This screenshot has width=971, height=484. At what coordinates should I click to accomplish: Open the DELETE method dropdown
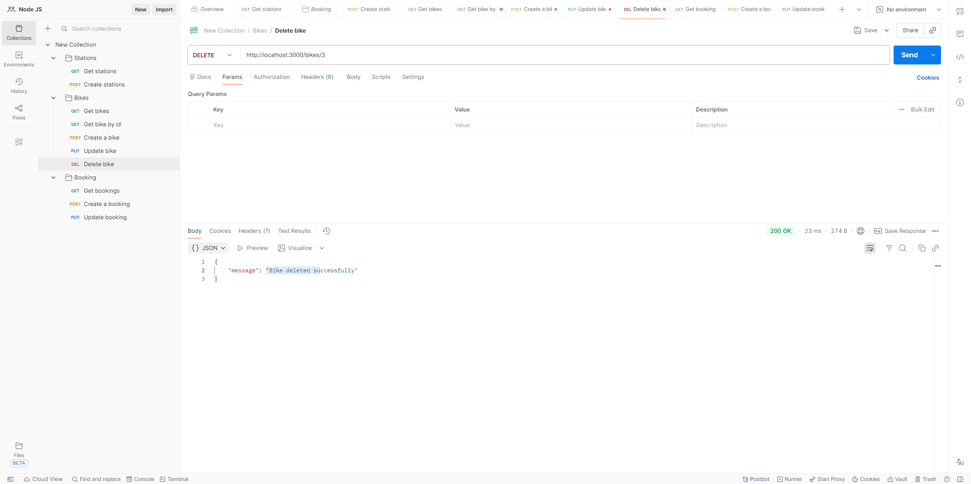tap(213, 55)
